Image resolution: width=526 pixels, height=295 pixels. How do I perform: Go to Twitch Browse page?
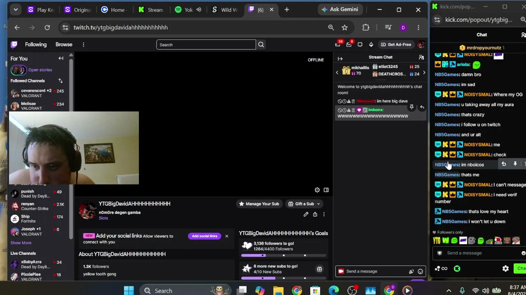(64, 45)
